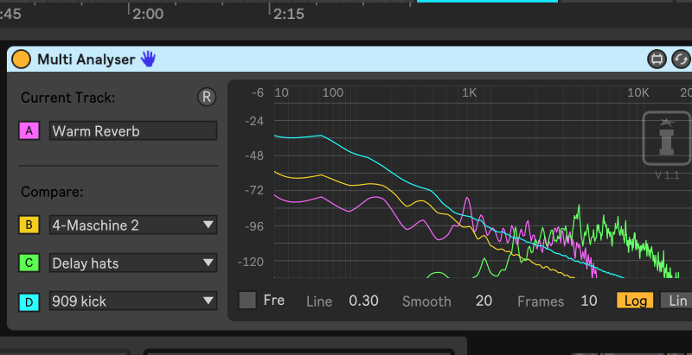Image resolution: width=692 pixels, height=355 pixels.
Task: Click the Line value 0.30
Action: pyautogui.click(x=363, y=301)
